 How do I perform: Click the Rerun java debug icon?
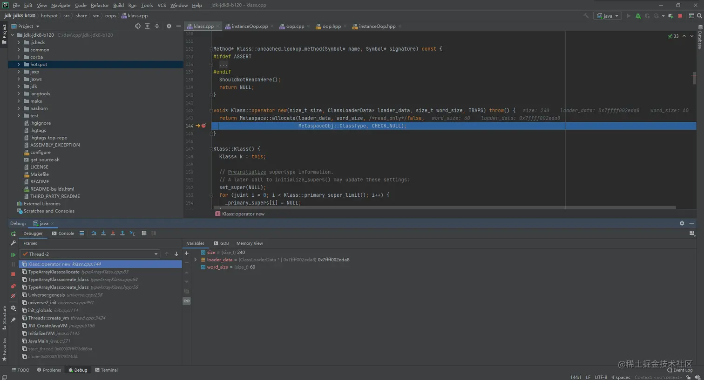[x=13, y=233]
